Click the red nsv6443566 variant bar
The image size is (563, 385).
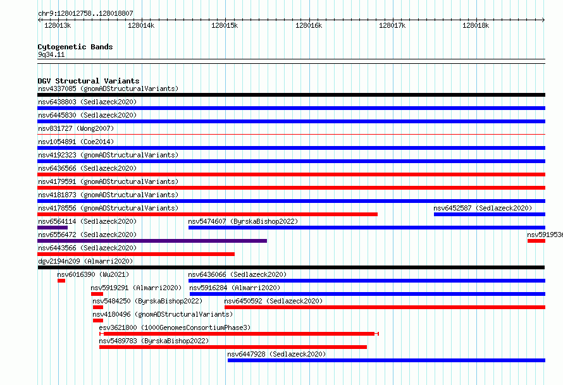(136, 254)
